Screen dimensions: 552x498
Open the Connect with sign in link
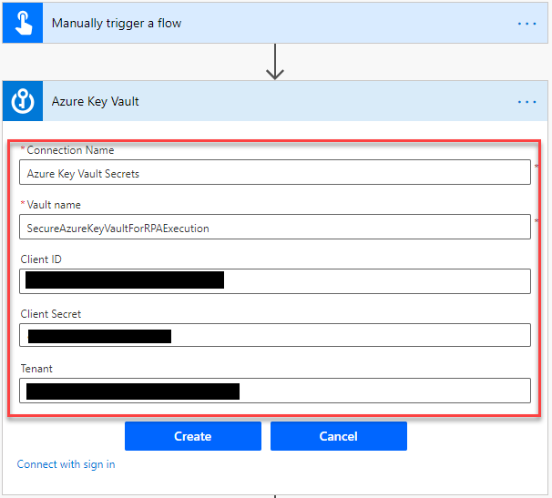[66, 464]
